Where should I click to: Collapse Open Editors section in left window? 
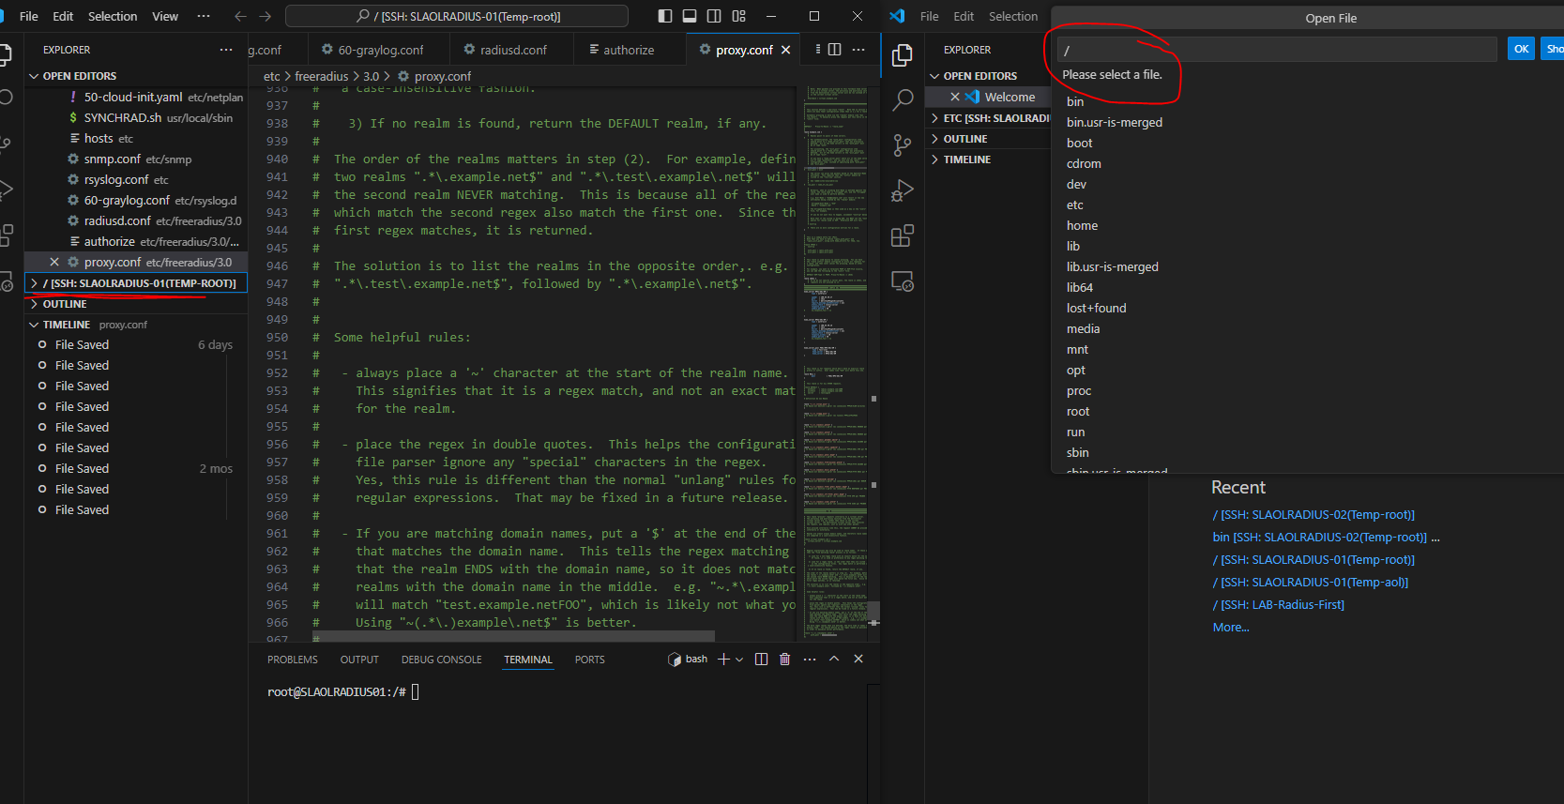click(136, 76)
